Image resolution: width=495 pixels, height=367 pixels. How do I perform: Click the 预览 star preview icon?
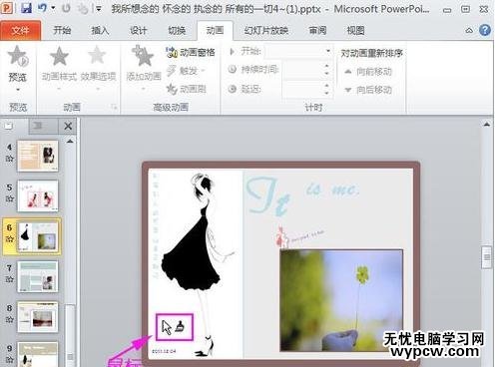tap(18, 55)
